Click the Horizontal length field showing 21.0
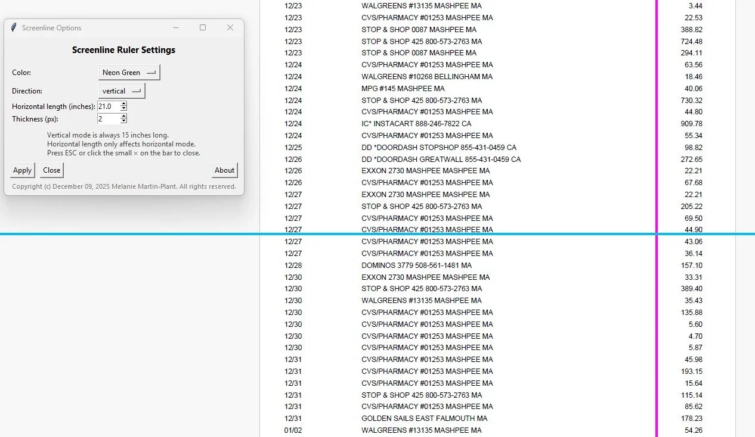The width and height of the screenshot is (755, 437). [x=109, y=106]
